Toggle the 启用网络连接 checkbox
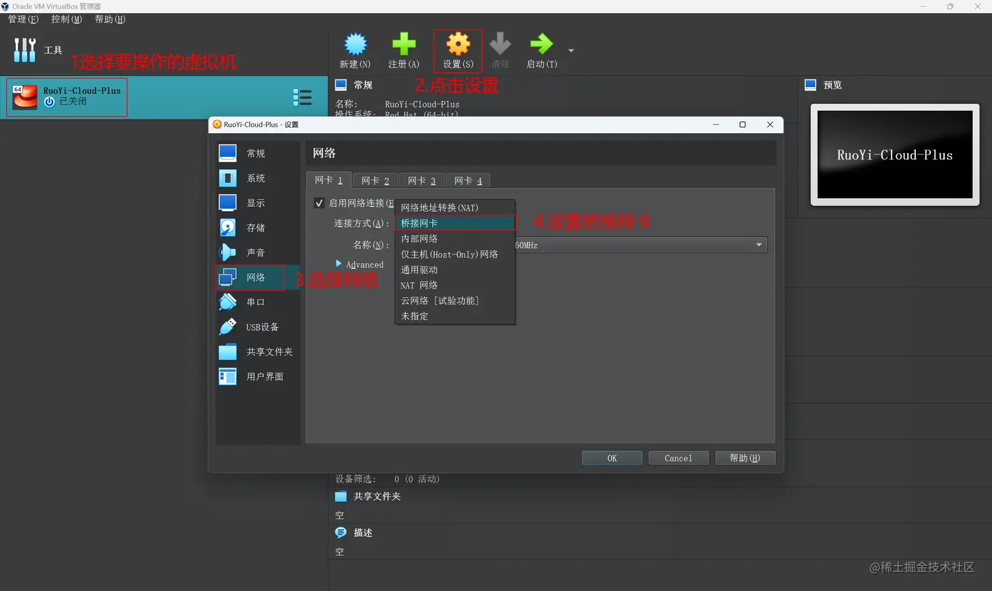 click(x=320, y=203)
